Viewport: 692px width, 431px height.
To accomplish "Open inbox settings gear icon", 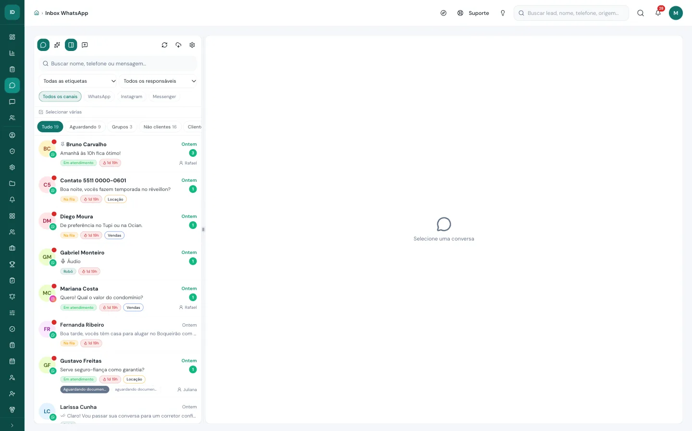I will [192, 45].
